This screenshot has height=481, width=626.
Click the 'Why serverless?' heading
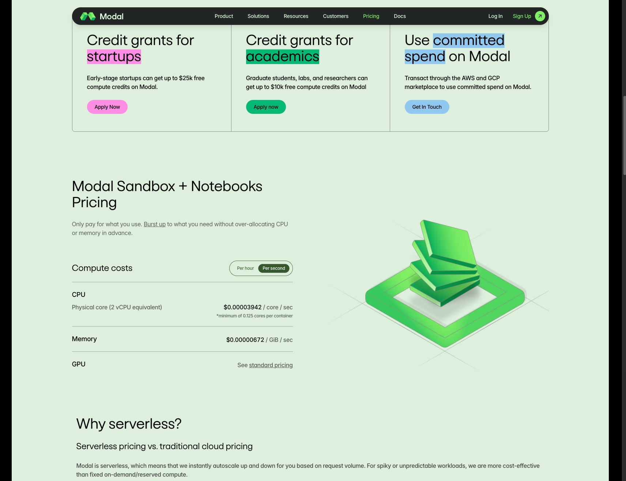click(129, 424)
